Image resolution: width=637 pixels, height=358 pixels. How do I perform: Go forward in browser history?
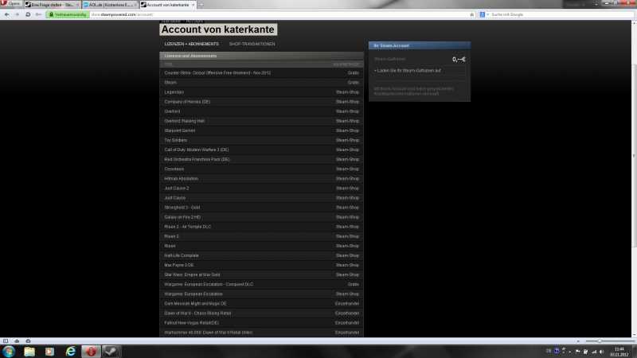17,14
